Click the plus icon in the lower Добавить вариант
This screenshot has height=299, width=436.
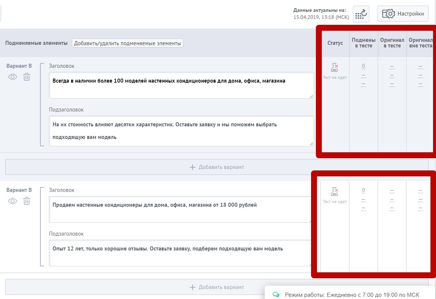[192, 287]
